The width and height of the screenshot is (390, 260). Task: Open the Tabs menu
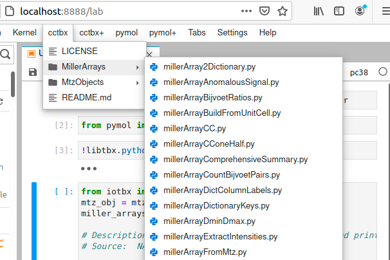197,33
